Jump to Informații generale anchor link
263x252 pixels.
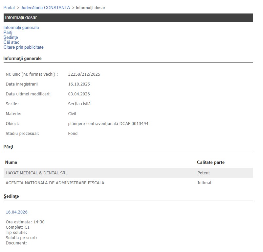[x=21, y=28]
